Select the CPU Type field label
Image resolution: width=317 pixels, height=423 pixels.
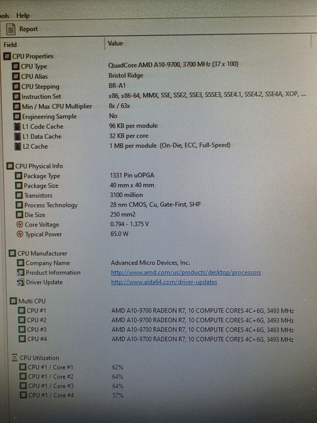(x=34, y=66)
